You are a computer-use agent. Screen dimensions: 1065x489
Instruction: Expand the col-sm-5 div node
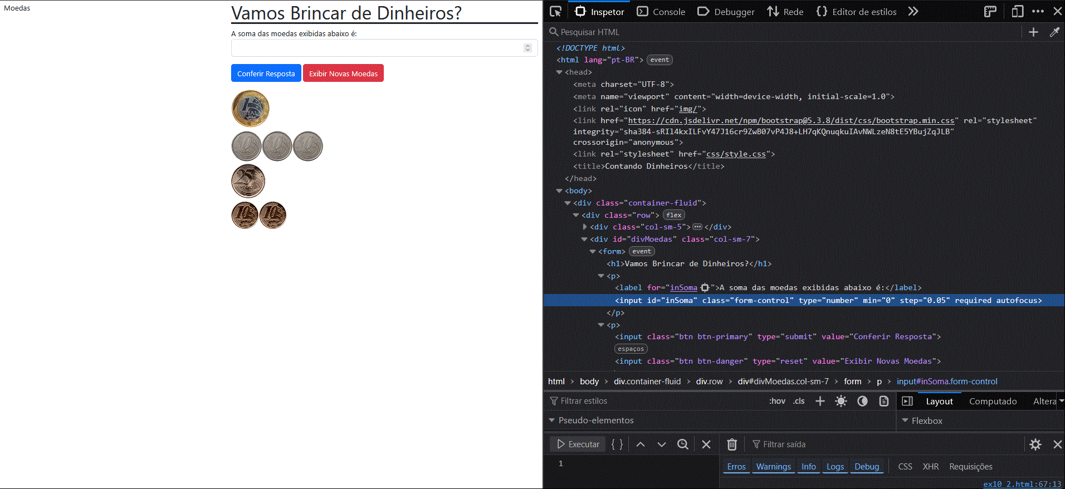pyautogui.click(x=584, y=227)
